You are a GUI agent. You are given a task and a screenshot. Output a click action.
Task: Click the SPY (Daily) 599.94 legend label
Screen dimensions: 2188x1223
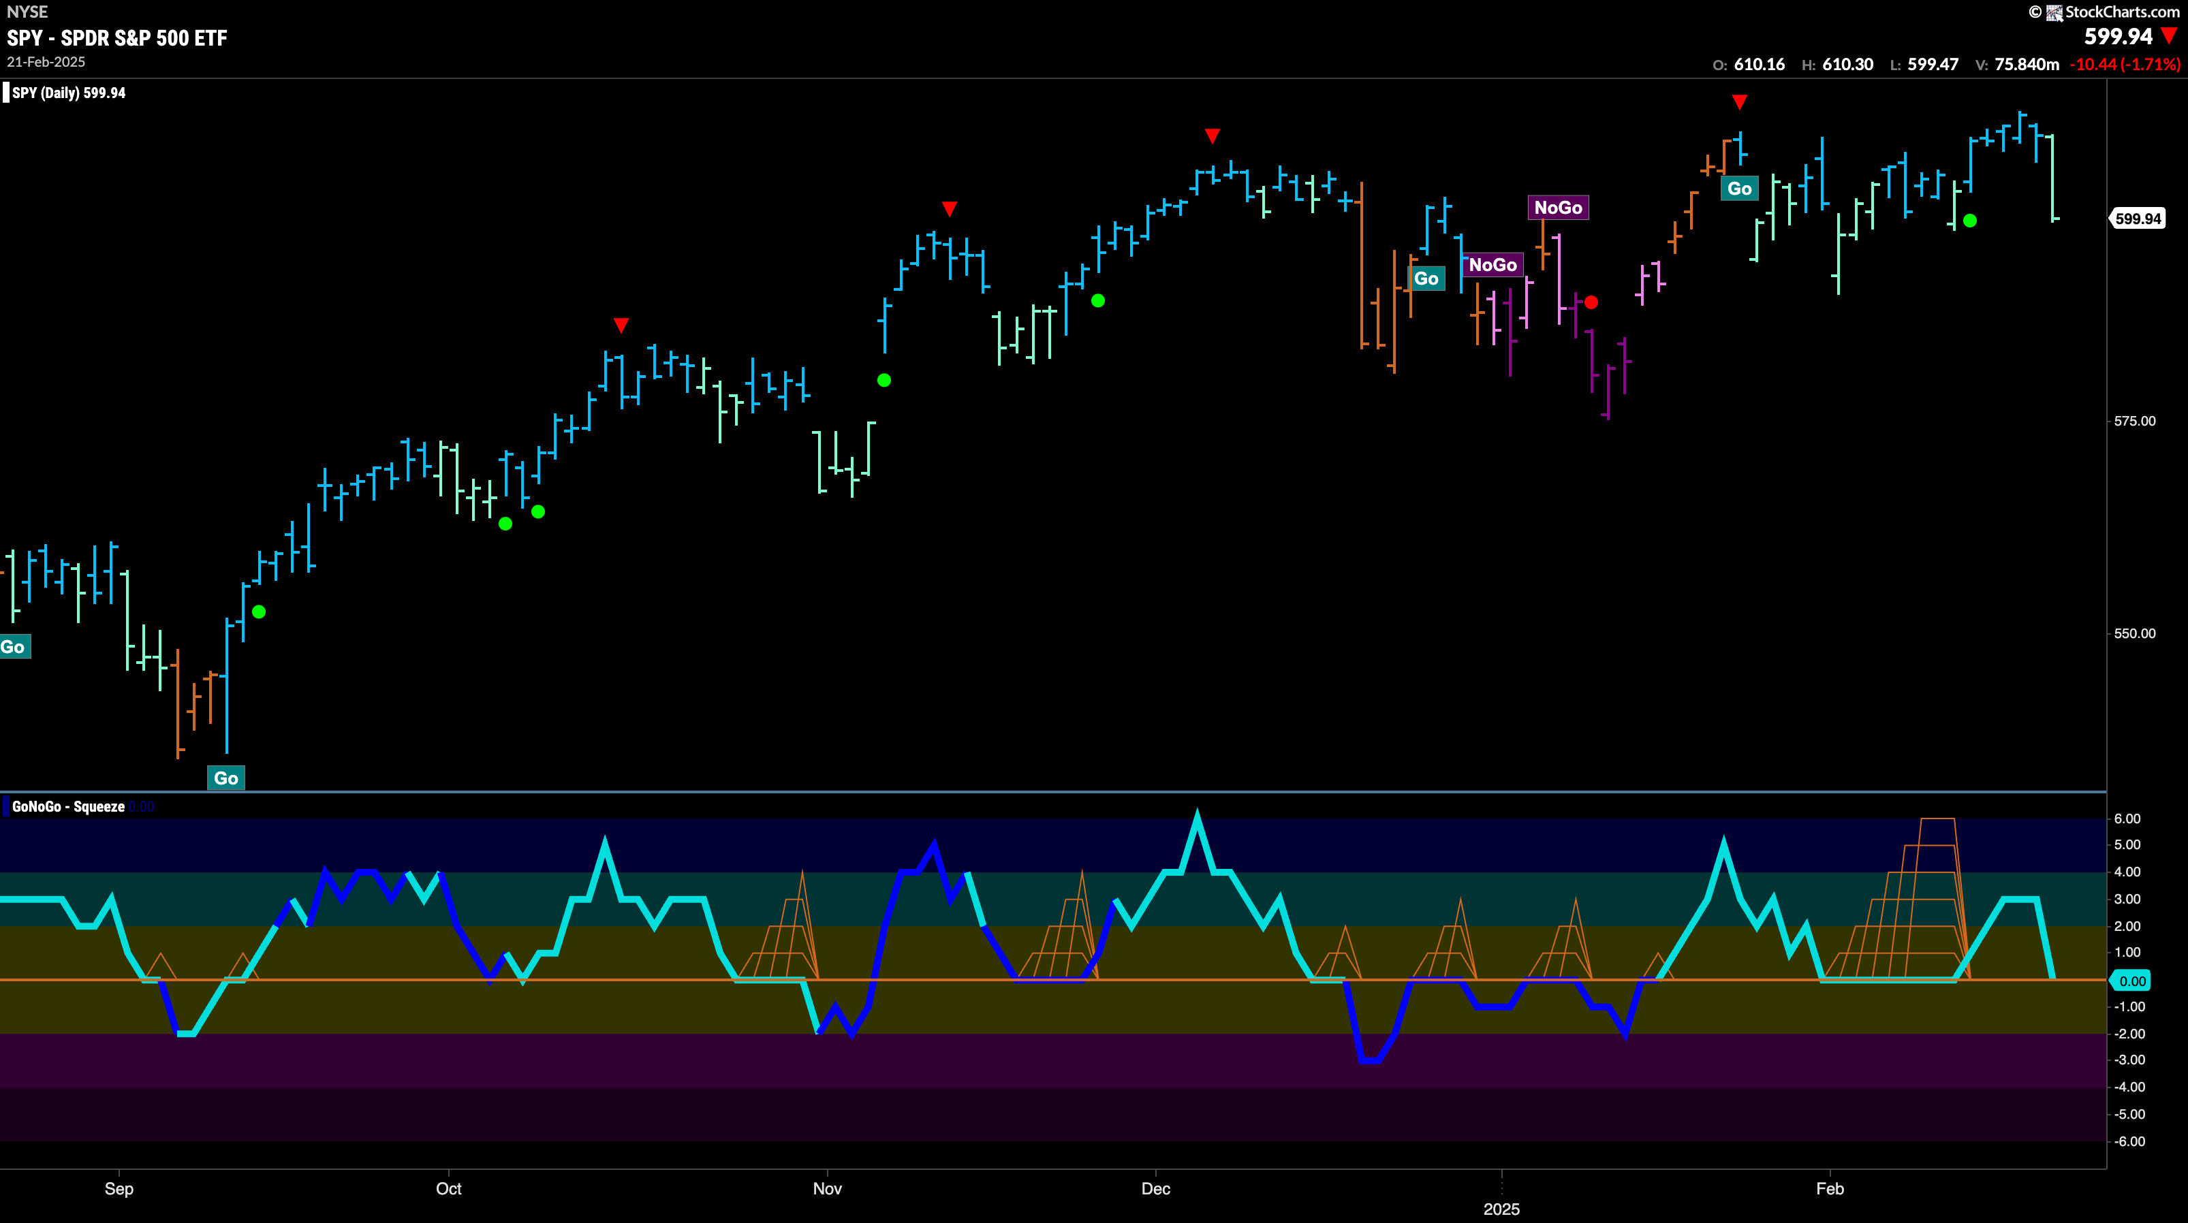(69, 93)
